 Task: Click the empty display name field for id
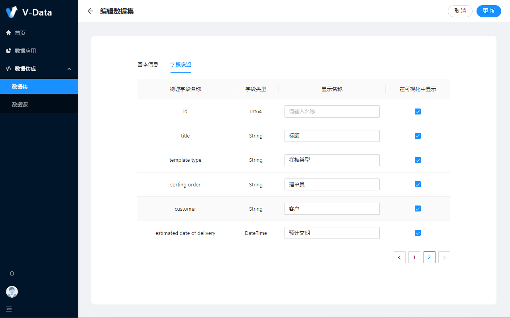332,112
